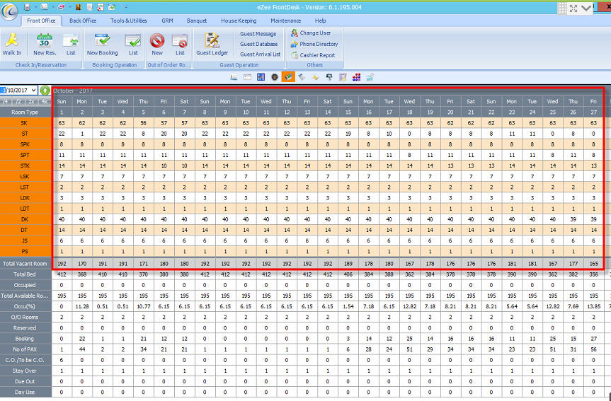Image resolution: width=611 pixels, height=401 pixels.
Task: Open Guest Arrival List
Action: [261, 54]
